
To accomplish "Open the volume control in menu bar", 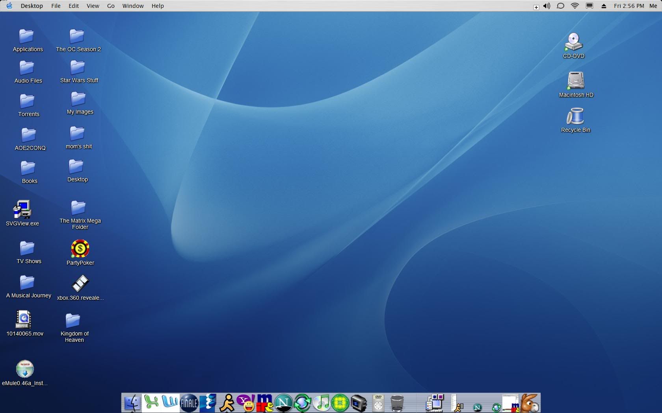I will pos(547,6).
